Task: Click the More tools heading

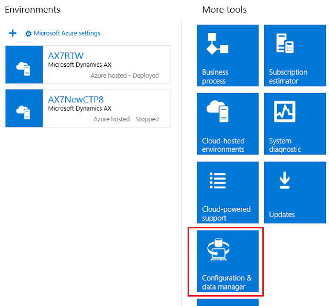Action: [224, 10]
